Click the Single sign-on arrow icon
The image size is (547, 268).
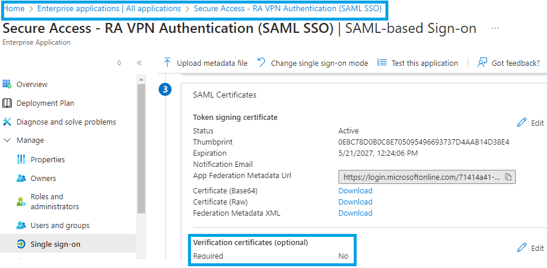pos(21,244)
